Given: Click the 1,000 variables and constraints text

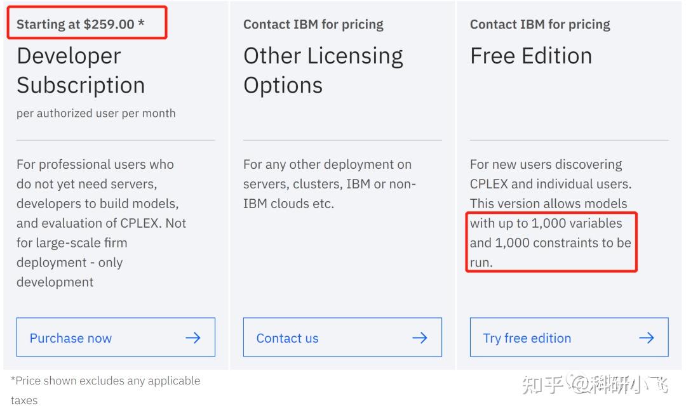Looking at the screenshot, I should click(550, 242).
